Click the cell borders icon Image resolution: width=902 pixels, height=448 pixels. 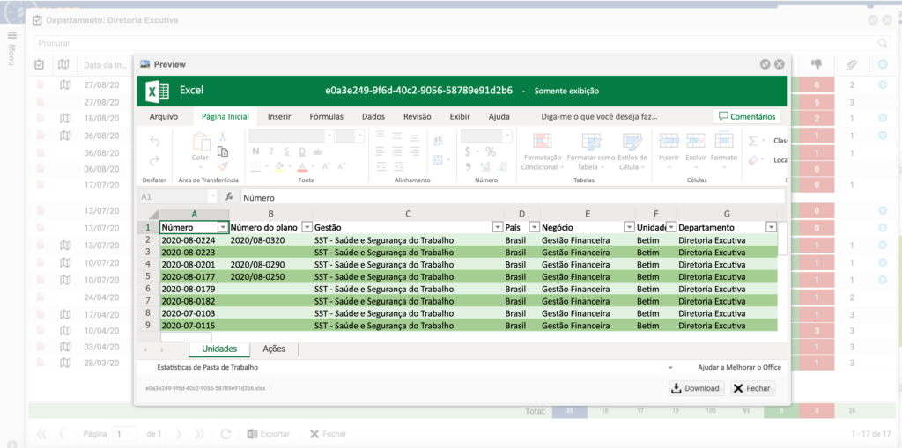256,166
